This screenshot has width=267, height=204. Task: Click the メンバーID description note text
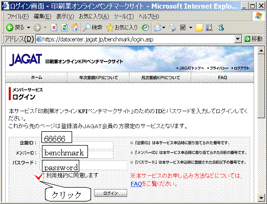point(189,153)
